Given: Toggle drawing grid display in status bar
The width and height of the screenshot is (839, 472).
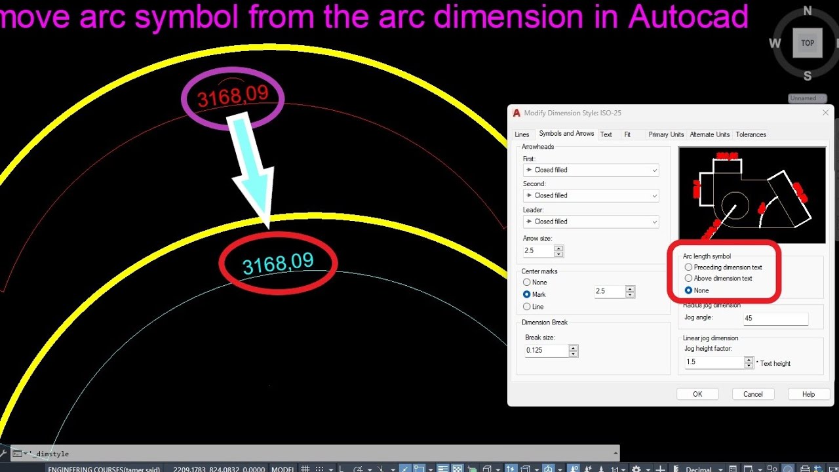Looking at the screenshot, I should 305,469.
